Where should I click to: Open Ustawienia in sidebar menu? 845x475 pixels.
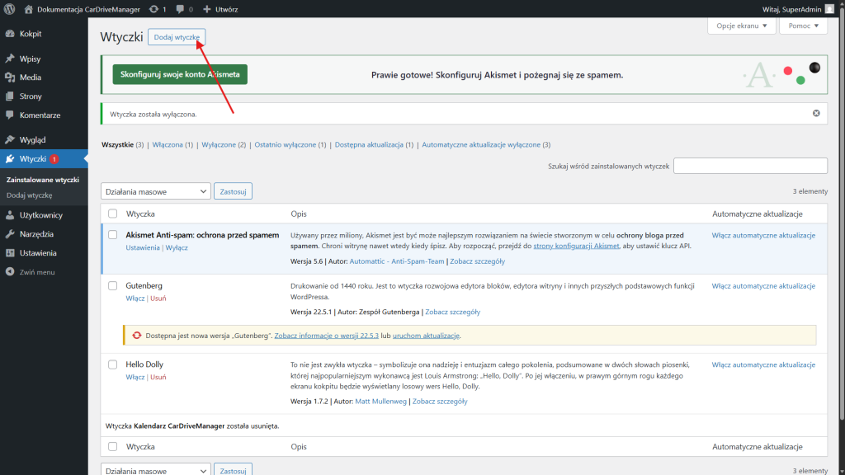[38, 253]
